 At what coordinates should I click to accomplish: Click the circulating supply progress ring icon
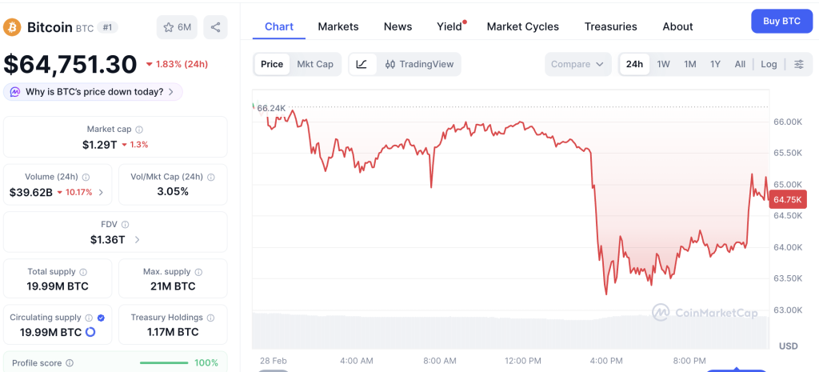[x=90, y=332]
